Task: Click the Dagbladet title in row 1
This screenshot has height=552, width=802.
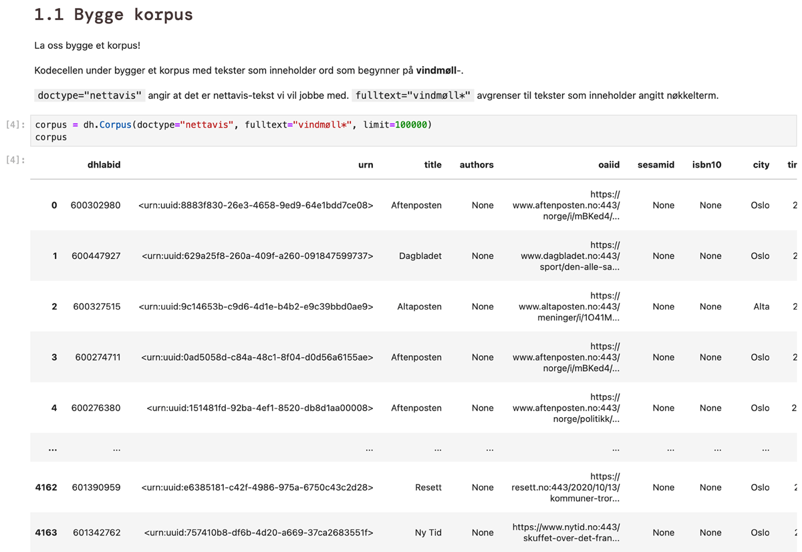Action: click(x=420, y=256)
